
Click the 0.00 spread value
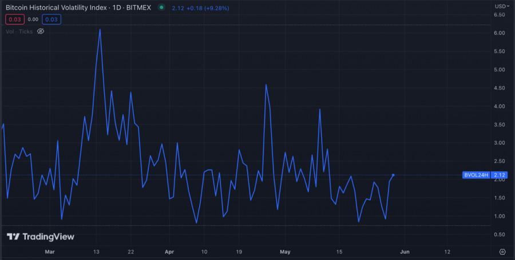(33, 19)
